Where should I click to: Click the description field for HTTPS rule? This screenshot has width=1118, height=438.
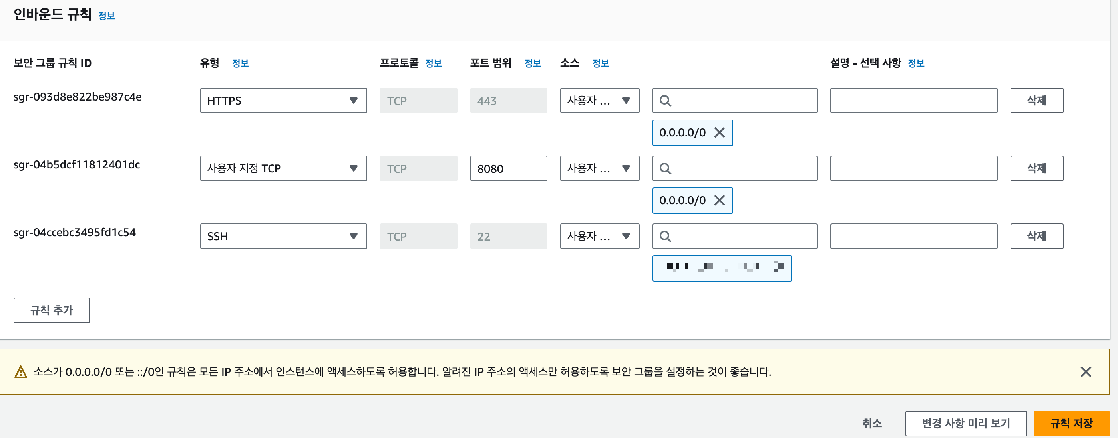coord(913,101)
